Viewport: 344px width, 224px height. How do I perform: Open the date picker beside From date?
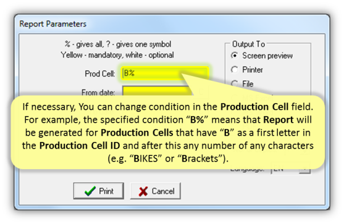click(201, 91)
